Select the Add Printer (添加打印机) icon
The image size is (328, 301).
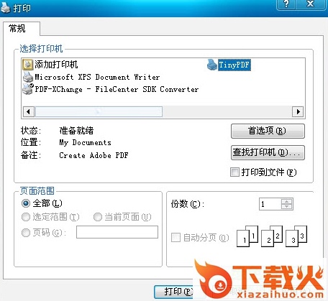tap(28, 65)
